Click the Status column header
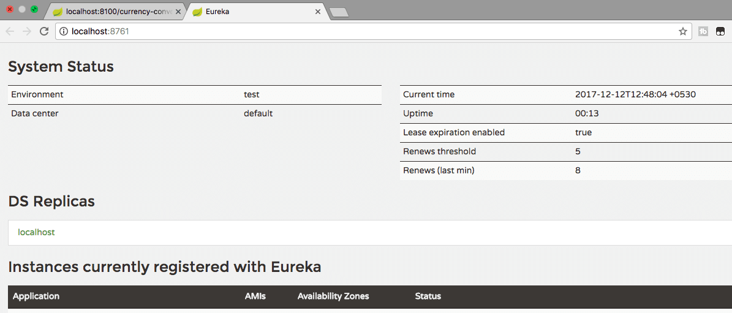Viewport: 732px width, 313px height. point(428,296)
